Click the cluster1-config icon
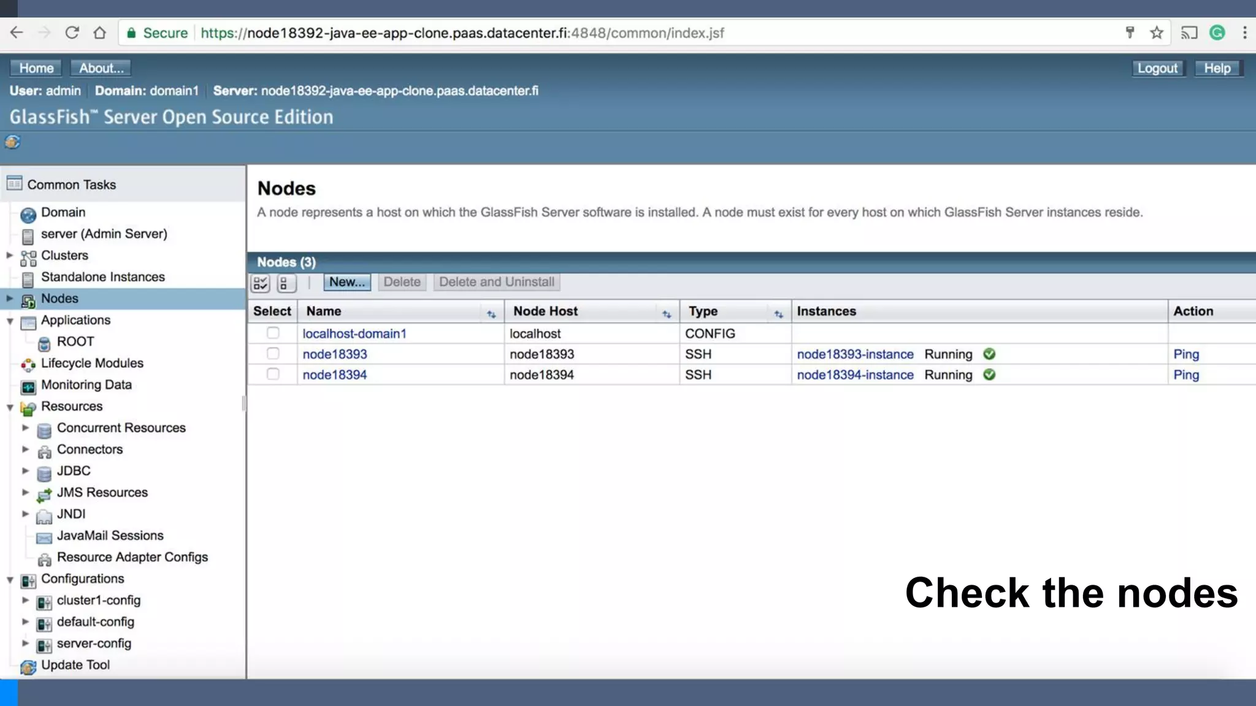 (x=44, y=602)
